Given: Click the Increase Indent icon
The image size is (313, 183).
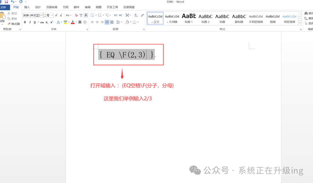Looking at the screenshot, I should pos(121,15).
